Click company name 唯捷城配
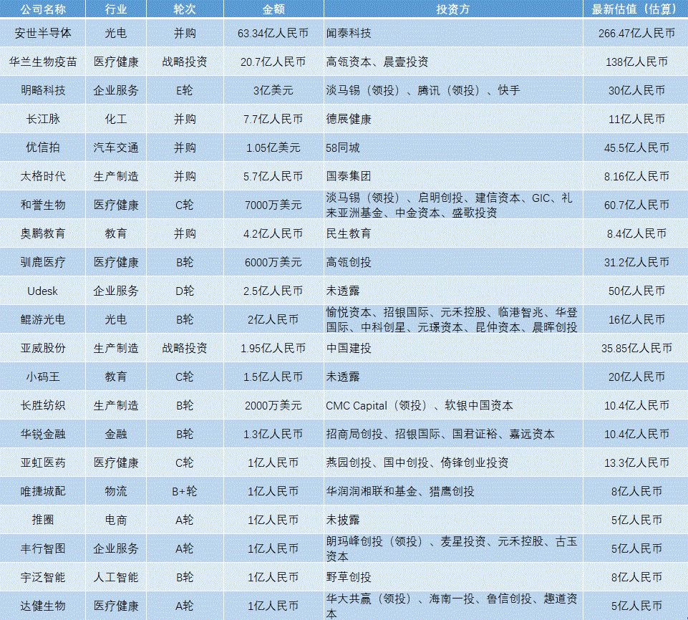688x620 pixels. click(x=42, y=491)
